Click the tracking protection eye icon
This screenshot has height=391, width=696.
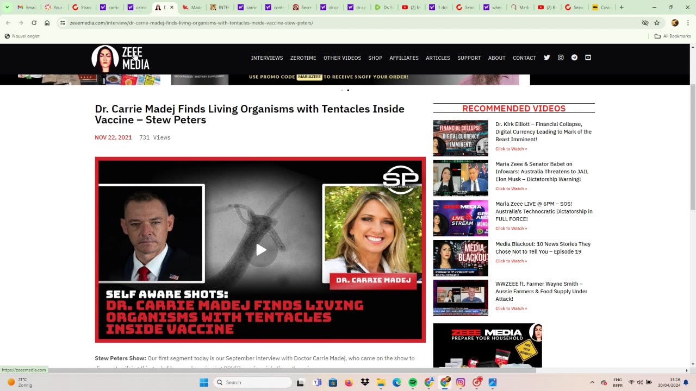pyautogui.click(x=645, y=23)
